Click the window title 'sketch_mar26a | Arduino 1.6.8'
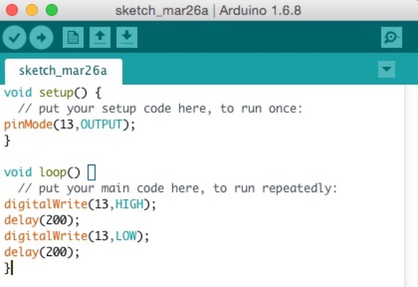Screen dimensions: 418x287 (208, 11)
